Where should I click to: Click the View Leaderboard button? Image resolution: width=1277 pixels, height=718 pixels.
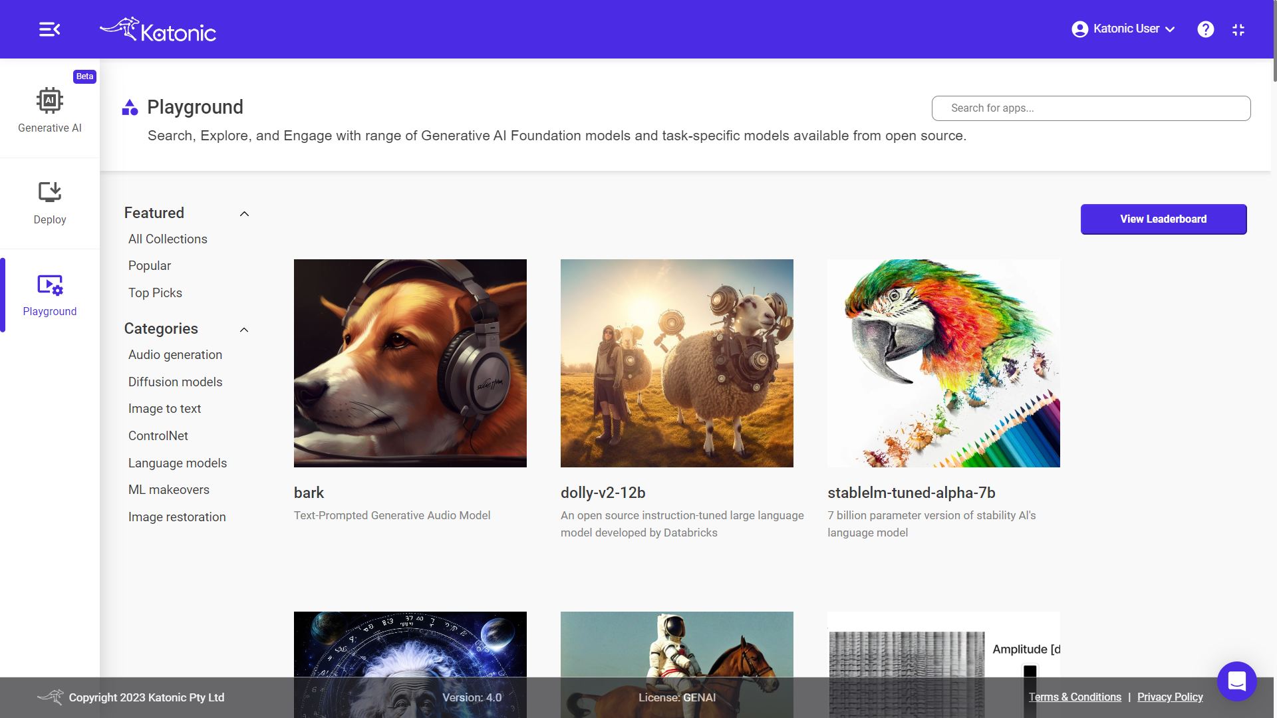pos(1163,219)
